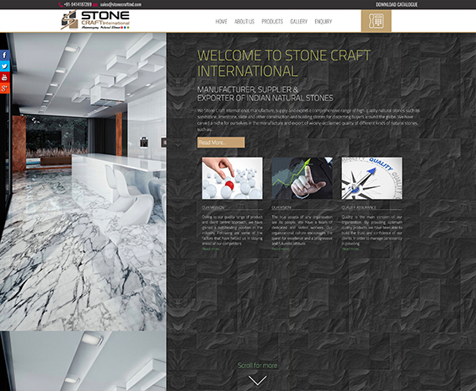Click the gold Read More button
This screenshot has width=476, height=391.
pos(221,142)
